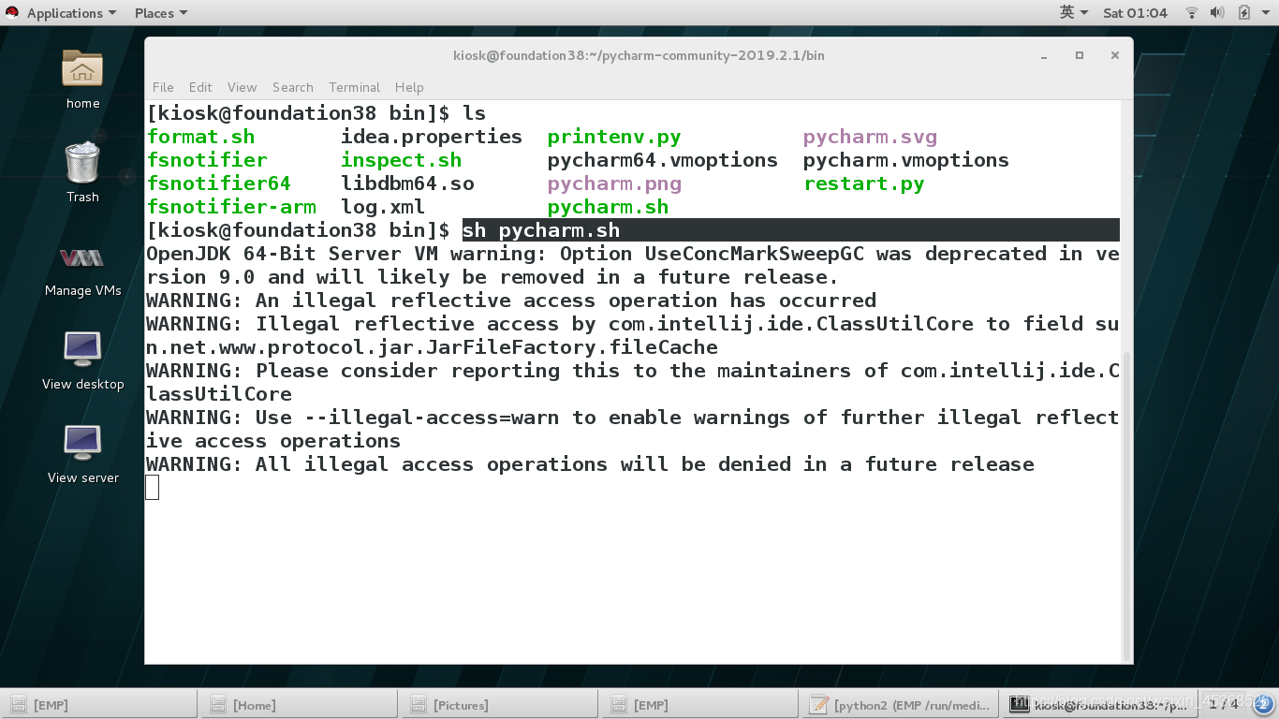Click the terminal cursor block on empty prompt line
Image resolution: width=1279 pixels, height=719 pixels.
[153, 487]
